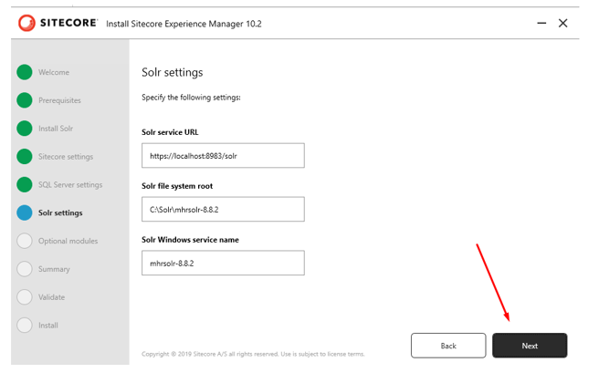Focus the Solr service URL field
The width and height of the screenshot is (599, 373).
tap(223, 156)
